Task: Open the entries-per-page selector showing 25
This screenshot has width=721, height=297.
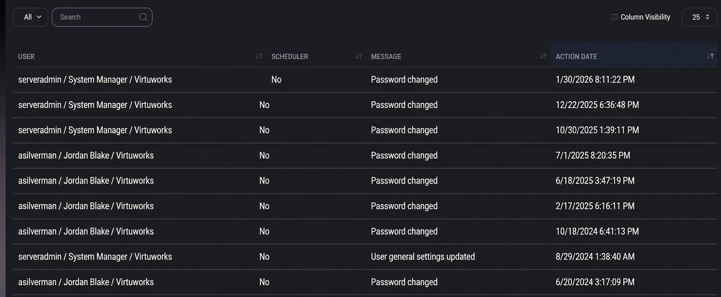Action: tap(699, 17)
